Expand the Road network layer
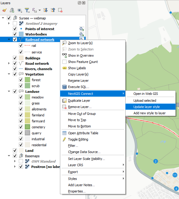Viewport: 179px width, 199px height. coord(9,64)
